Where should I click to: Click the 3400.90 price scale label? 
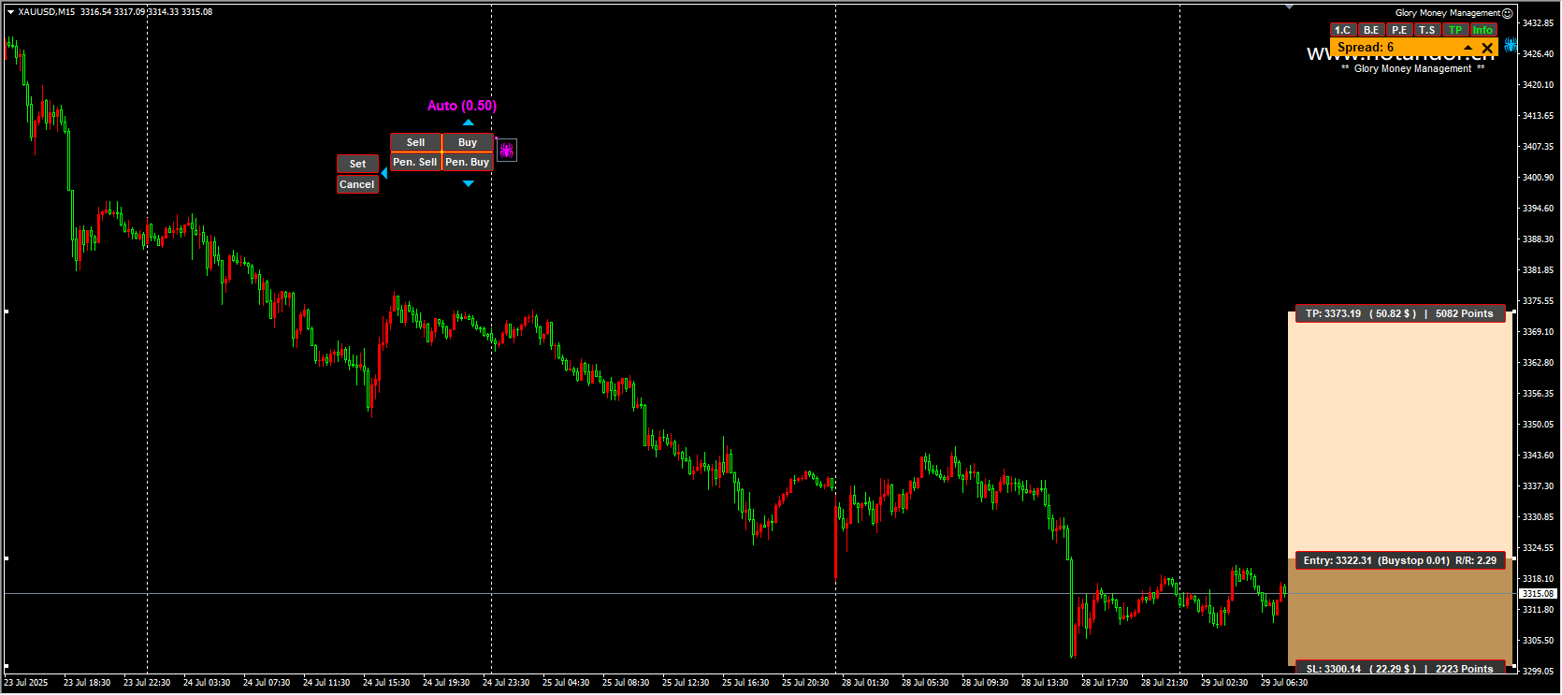click(1538, 177)
